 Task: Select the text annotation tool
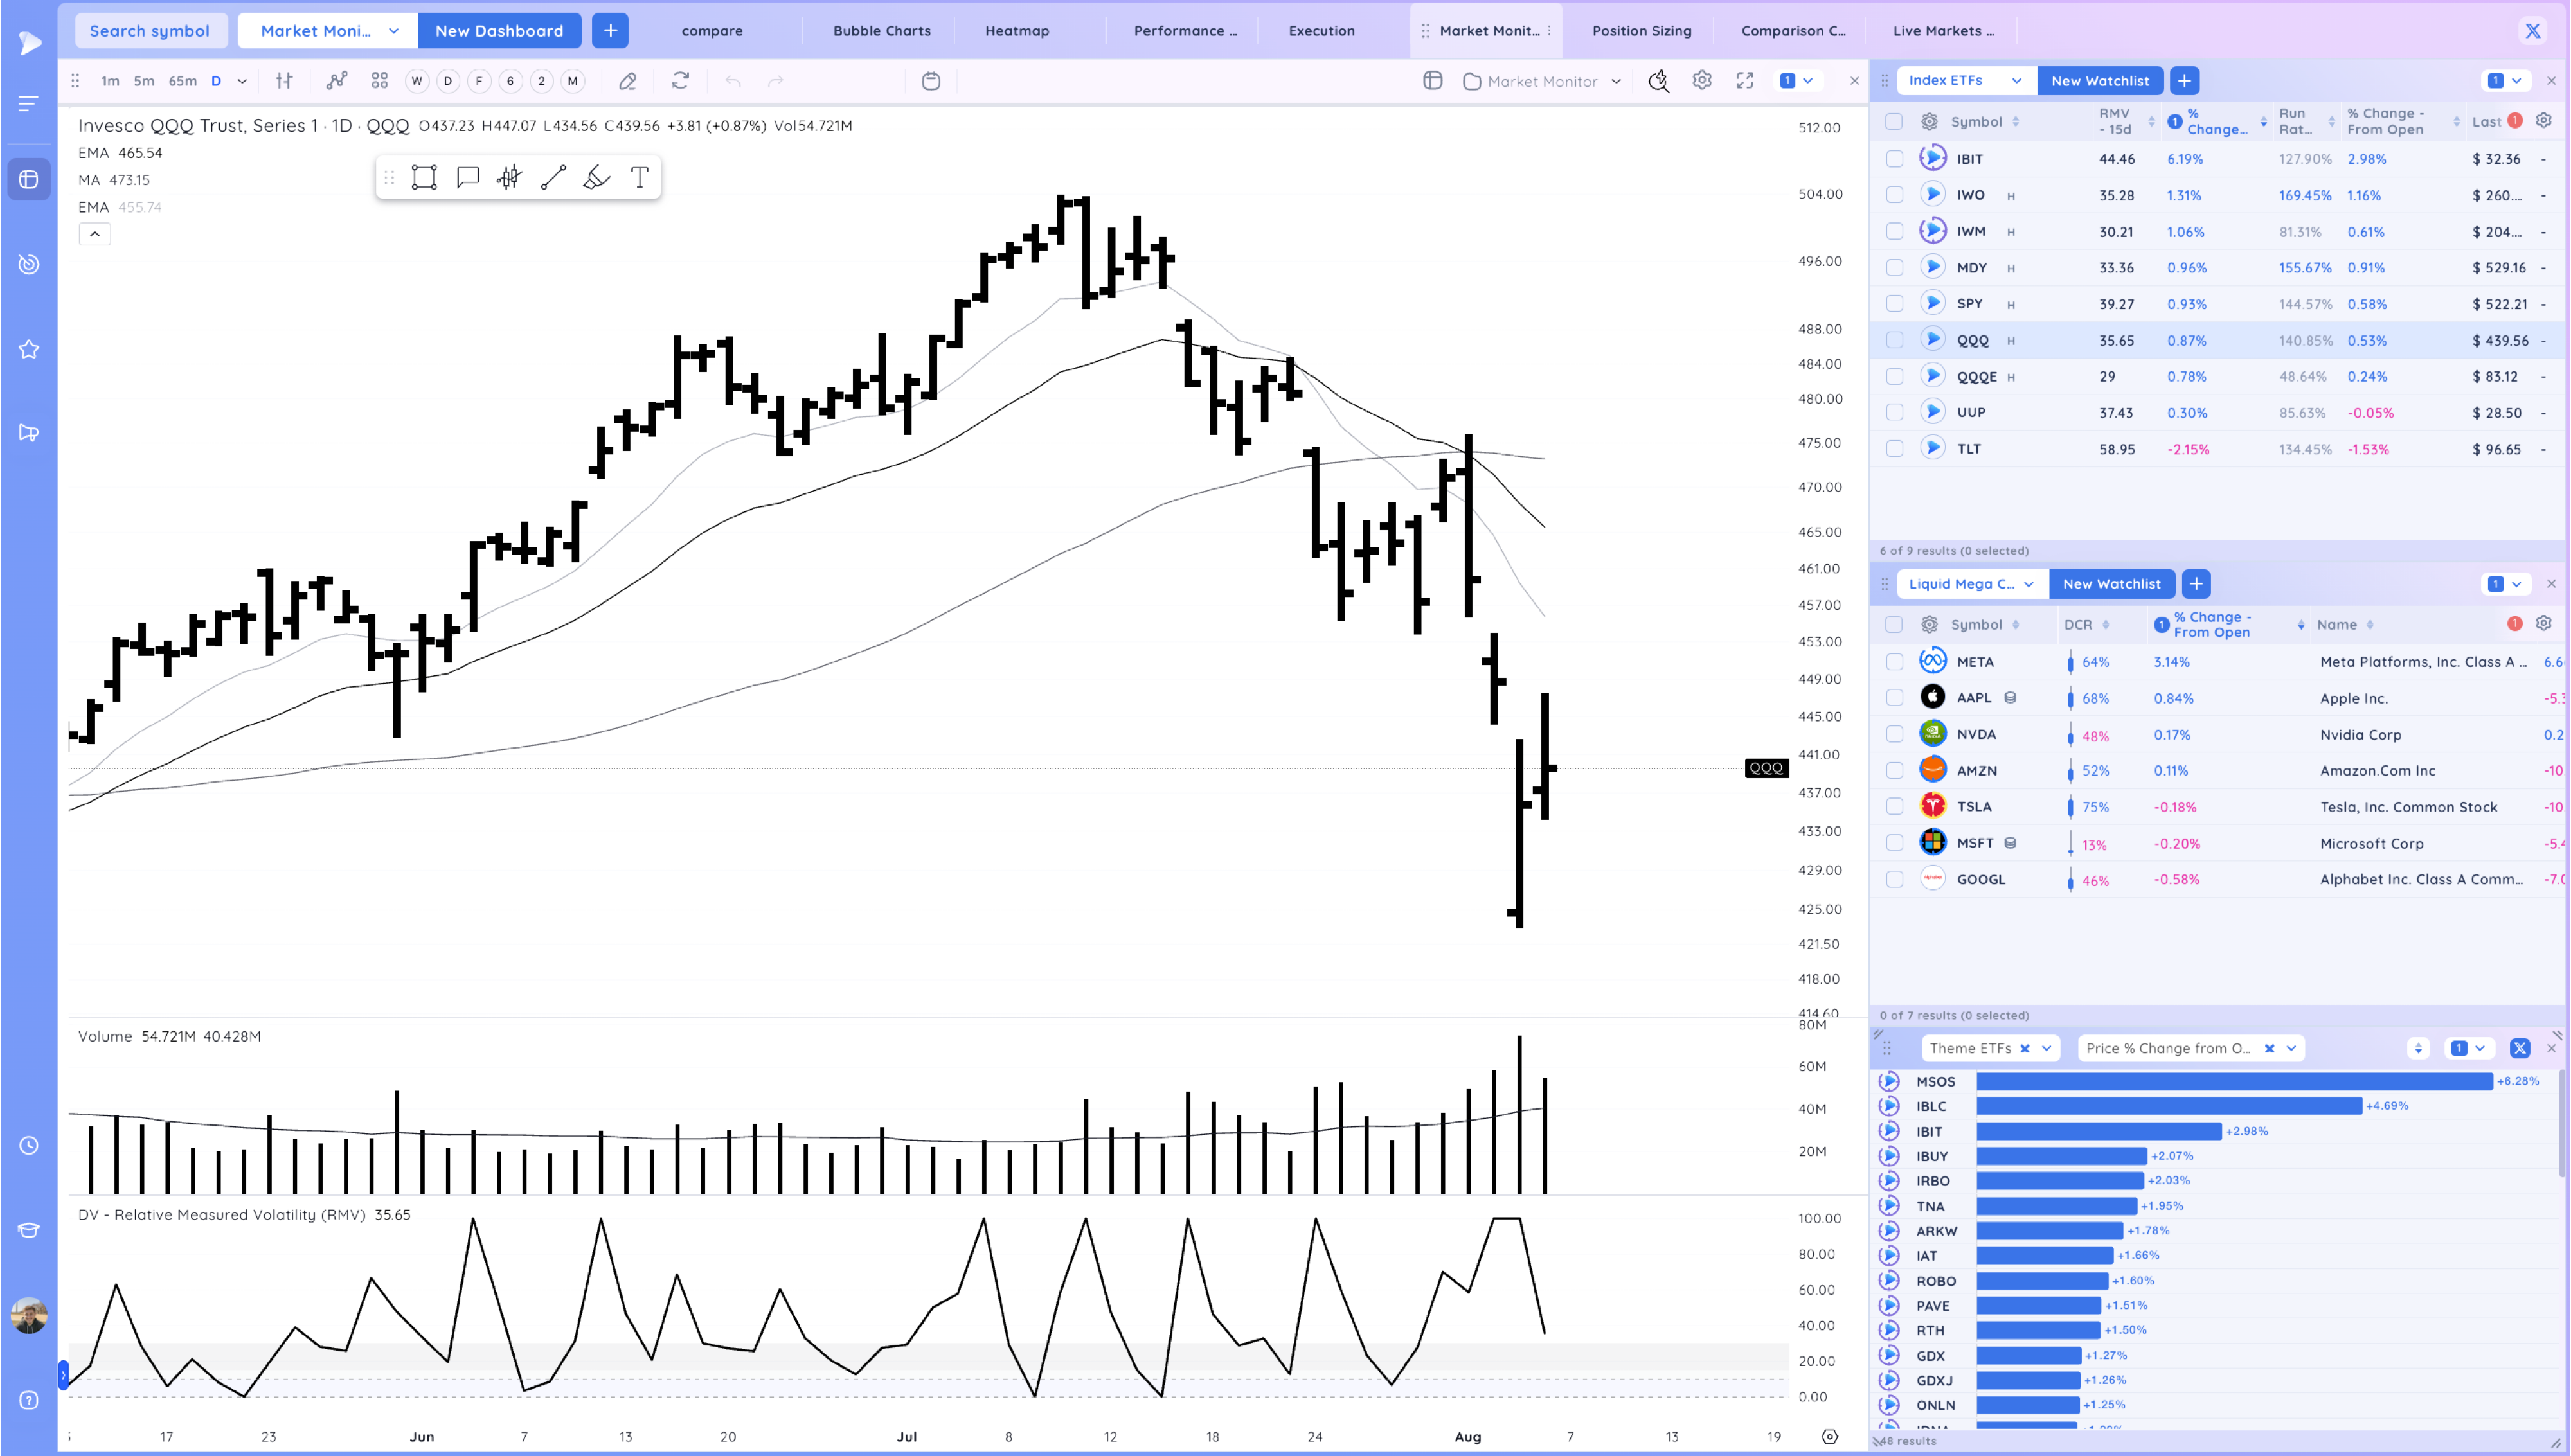pos(640,178)
